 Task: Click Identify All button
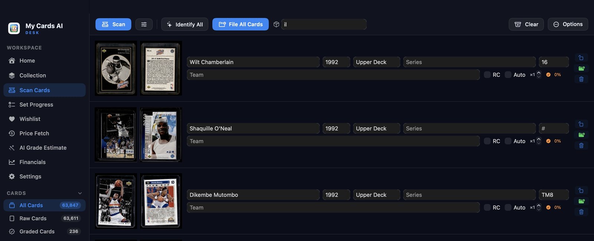point(185,24)
